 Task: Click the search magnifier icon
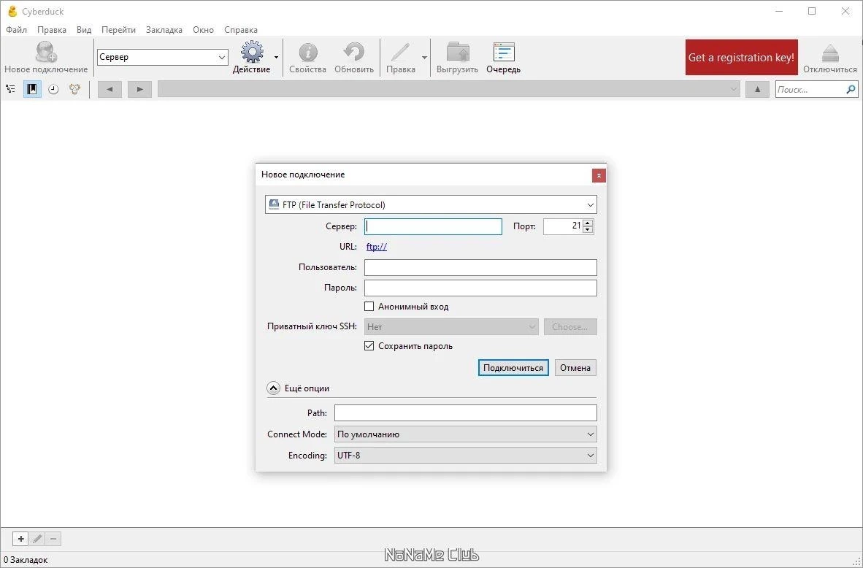(851, 89)
